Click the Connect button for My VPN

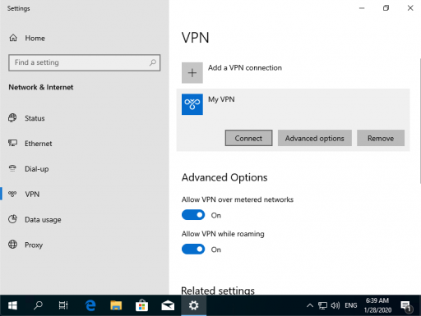click(248, 138)
